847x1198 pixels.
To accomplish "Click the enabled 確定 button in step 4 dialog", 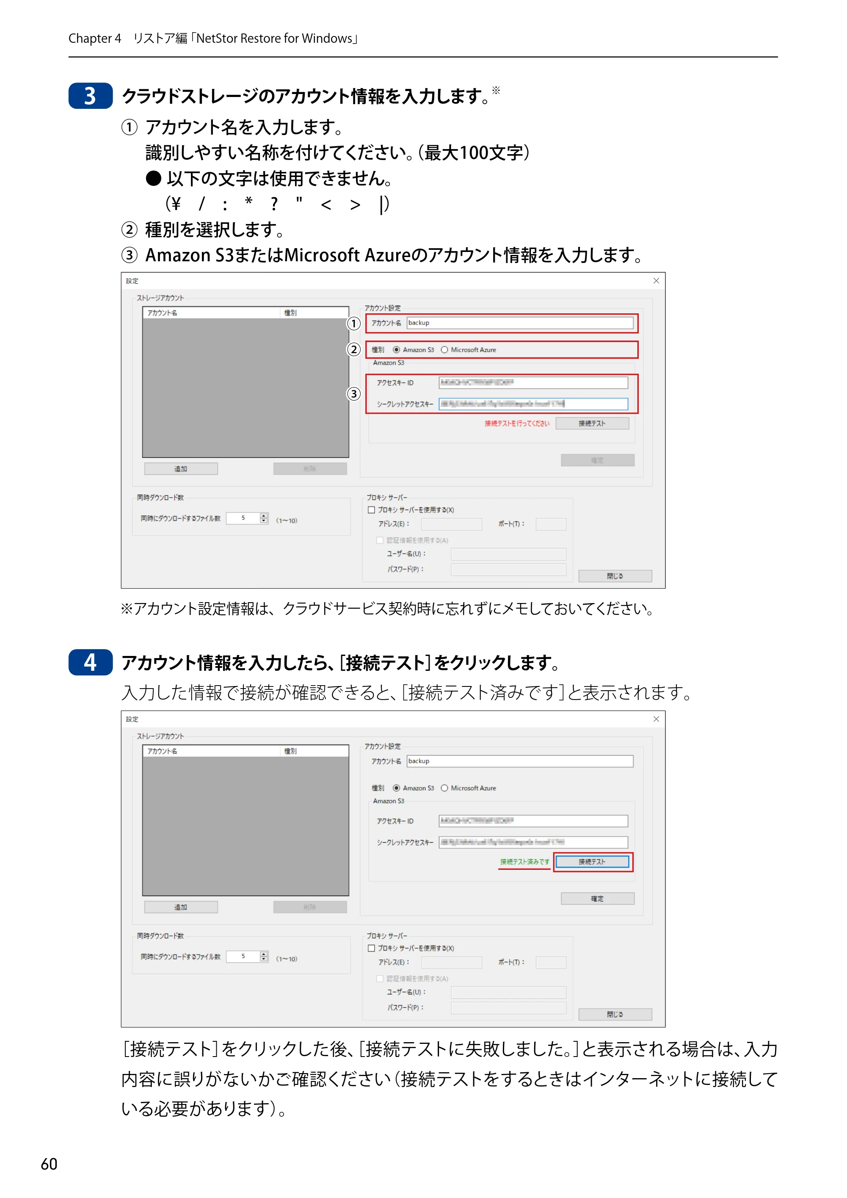I will pos(598,899).
